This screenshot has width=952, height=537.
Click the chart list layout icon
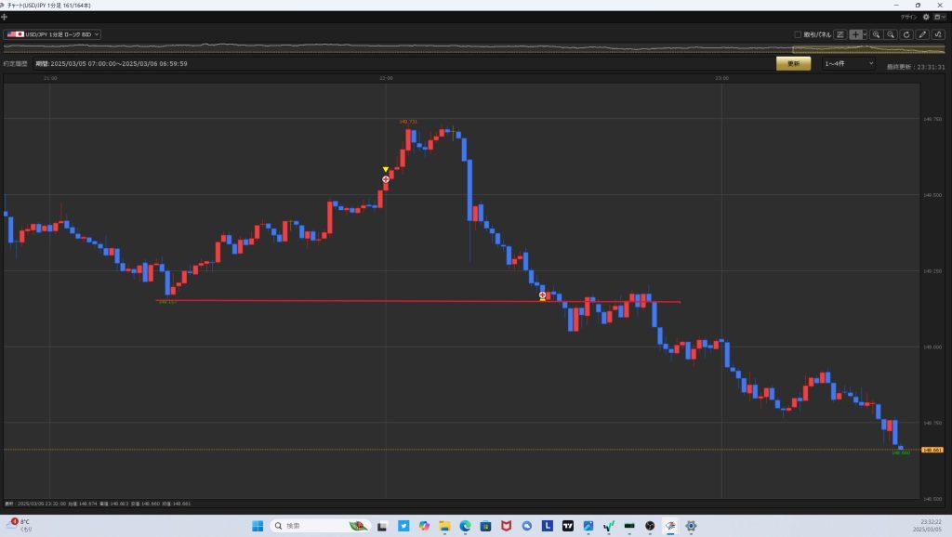point(840,34)
